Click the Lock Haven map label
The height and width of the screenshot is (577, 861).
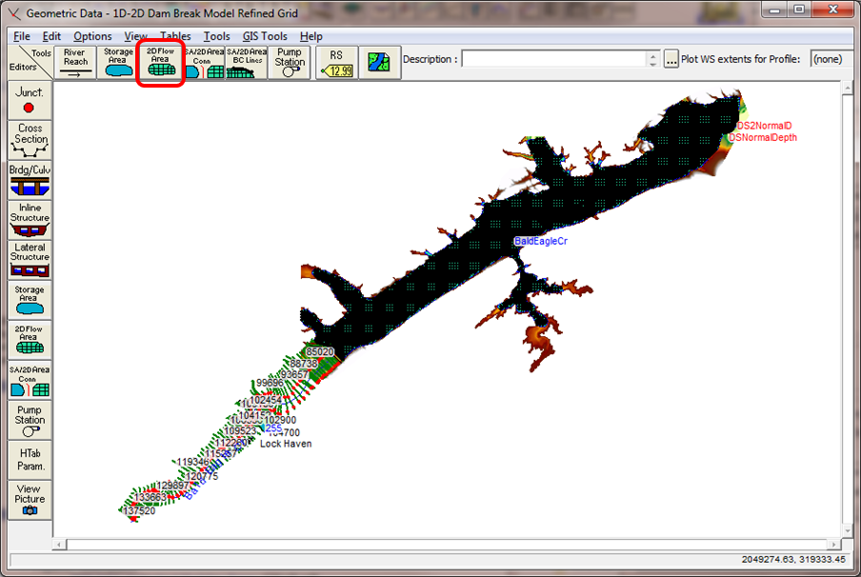pyautogui.click(x=286, y=444)
